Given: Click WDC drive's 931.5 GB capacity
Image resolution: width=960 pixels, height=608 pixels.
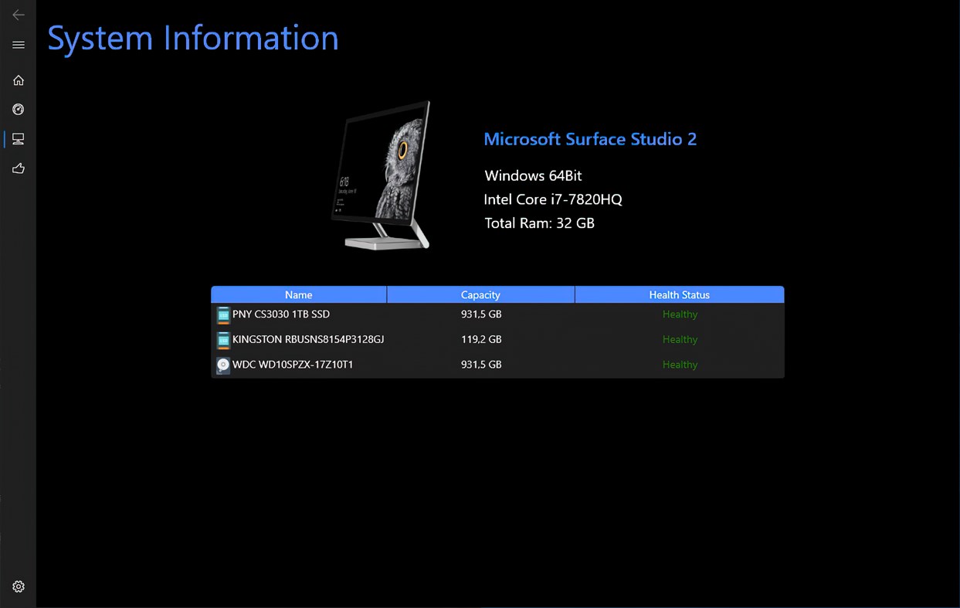Looking at the screenshot, I should point(481,365).
